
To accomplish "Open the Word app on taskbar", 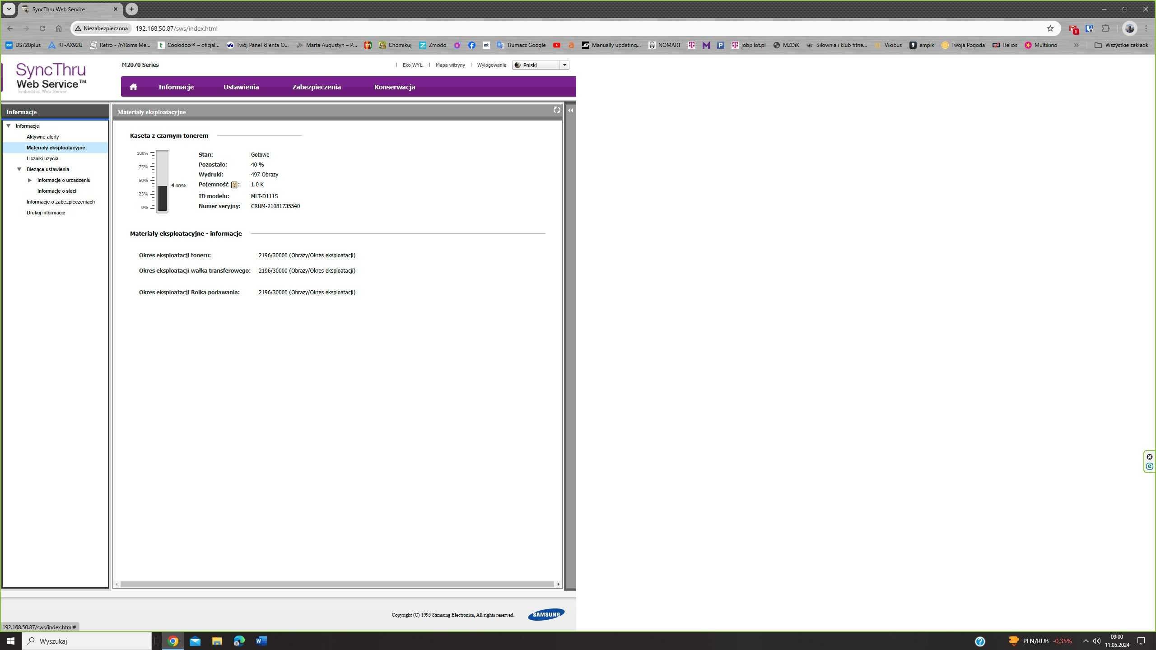I will 261,641.
